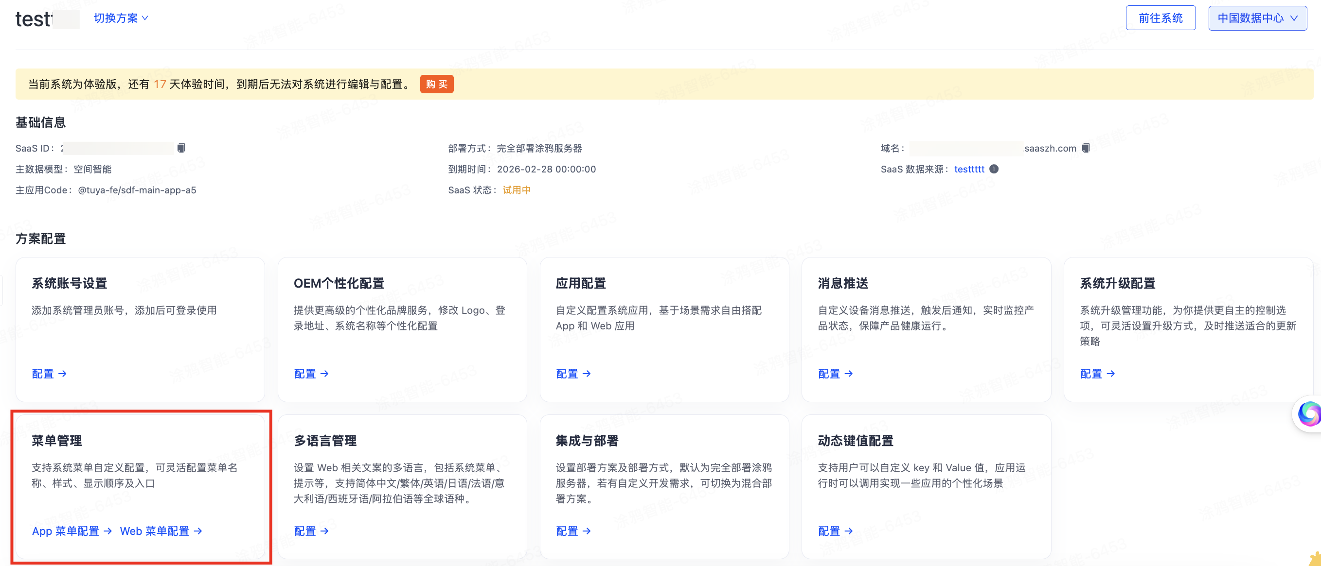Click the arrow icon beside 消息推送's 配置 link
Image resolution: width=1321 pixels, height=566 pixels.
pos(849,374)
